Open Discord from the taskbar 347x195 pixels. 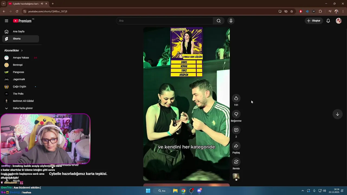199,191
